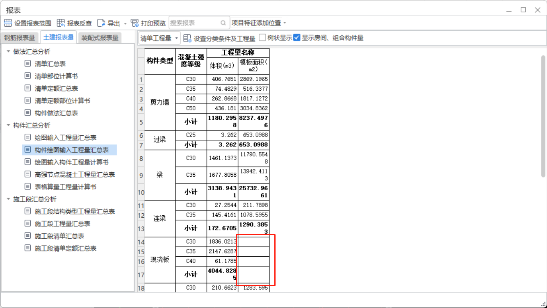The height and width of the screenshot is (308, 547).
Task: Click the 构件类型 column header
Action: tap(160, 61)
